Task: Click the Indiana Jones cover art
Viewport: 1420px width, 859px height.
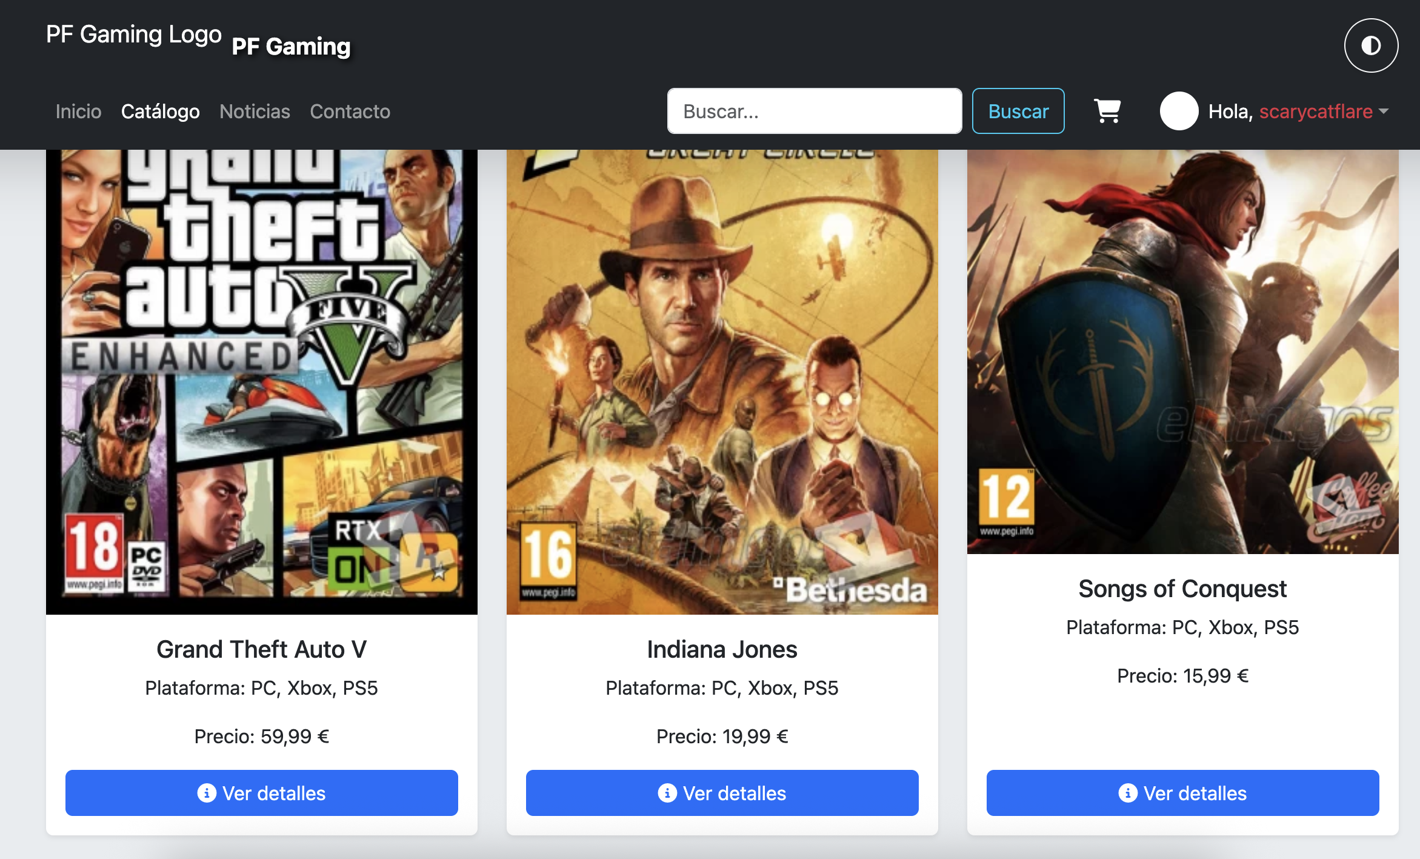Action: pyautogui.click(x=722, y=382)
